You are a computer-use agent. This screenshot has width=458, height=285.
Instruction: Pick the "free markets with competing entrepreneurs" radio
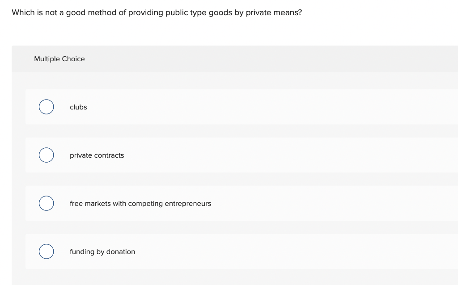46,204
